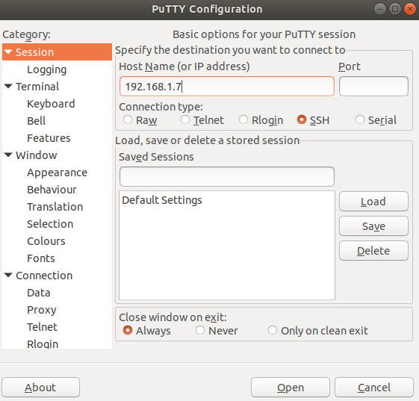Open Telnet settings in category tree

[42, 327]
